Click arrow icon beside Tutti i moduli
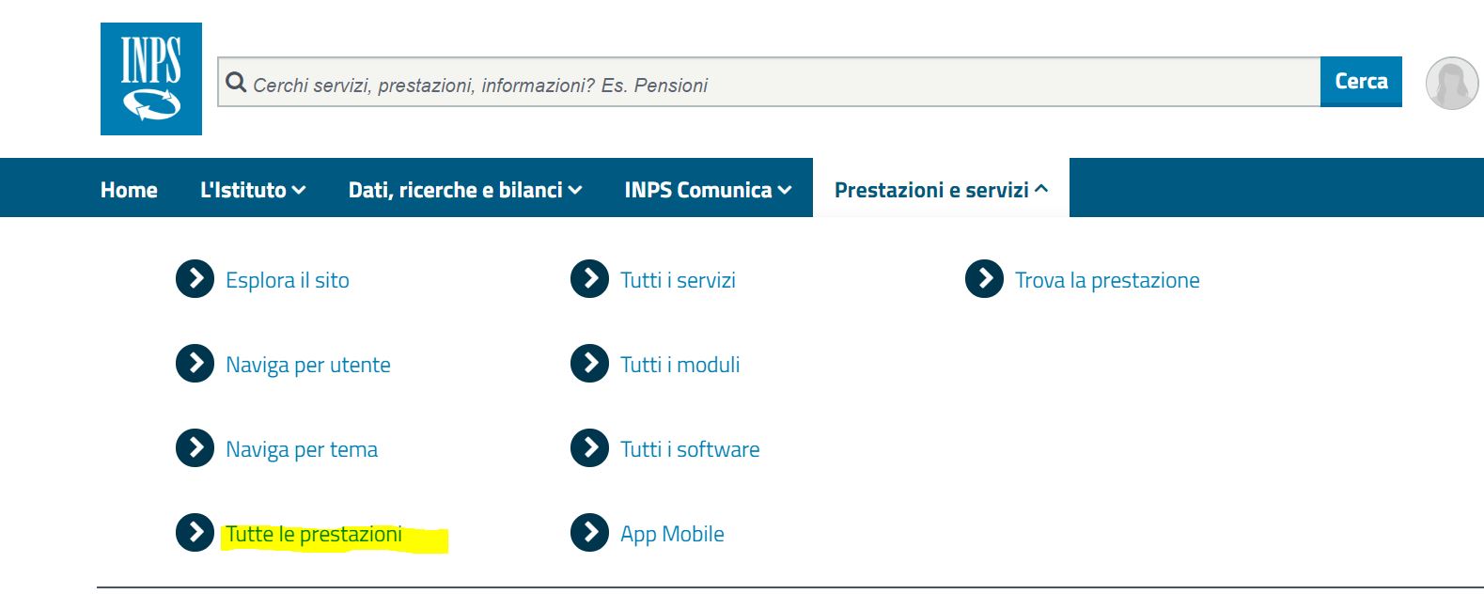This screenshot has height=594, width=1484. click(x=589, y=364)
